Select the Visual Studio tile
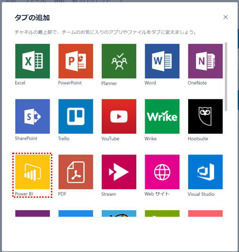Image resolution: width=239 pixels, height=252 pixels. click(206, 172)
